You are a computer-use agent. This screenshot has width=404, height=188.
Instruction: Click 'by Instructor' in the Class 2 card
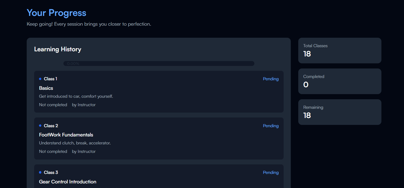click(x=84, y=151)
